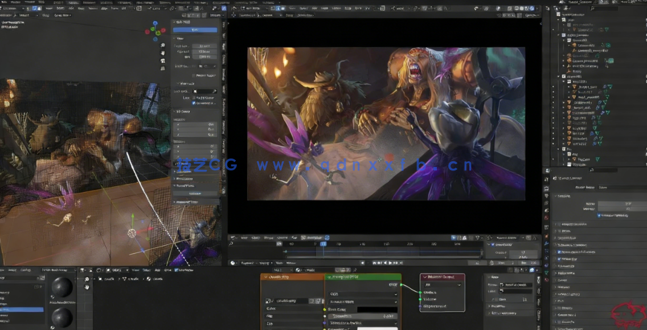Click the Base Color swatch in shader node

376,309
